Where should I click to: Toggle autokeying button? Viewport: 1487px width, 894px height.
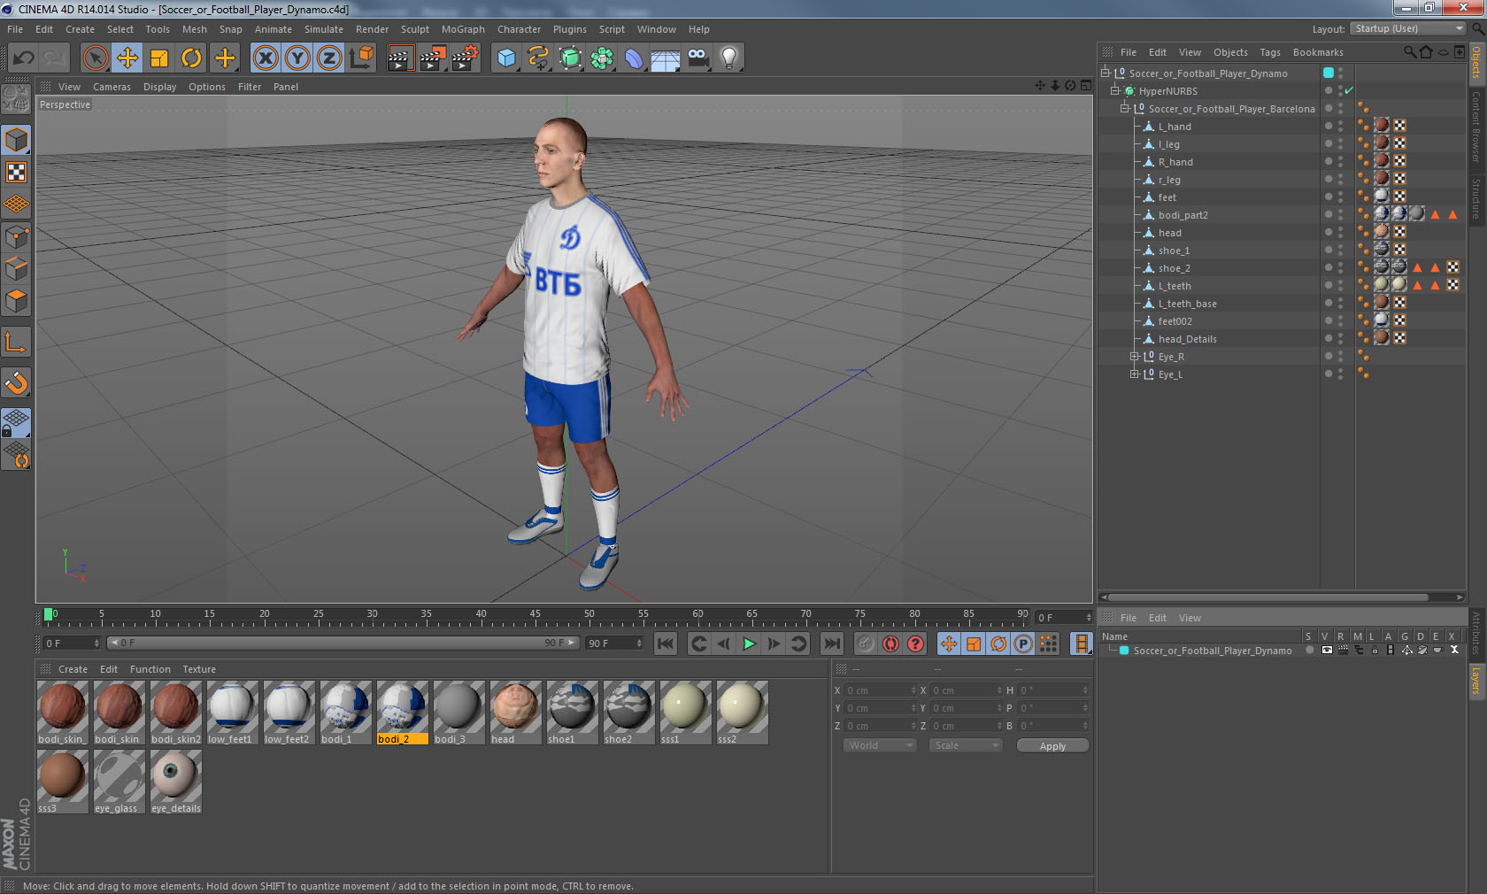pos(890,644)
